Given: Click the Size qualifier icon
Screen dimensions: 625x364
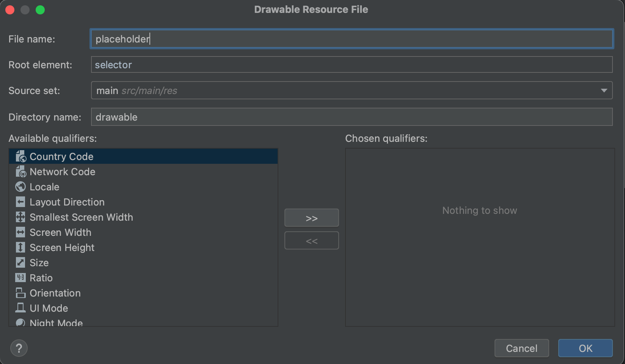Looking at the screenshot, I should tap(20, 262).
